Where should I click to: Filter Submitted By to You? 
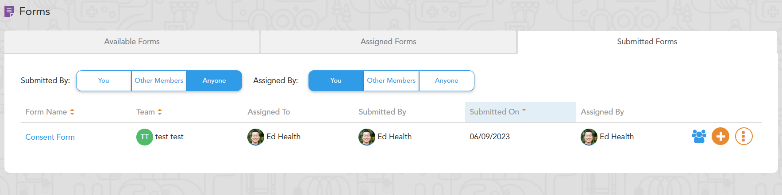(x=104, y=80)
